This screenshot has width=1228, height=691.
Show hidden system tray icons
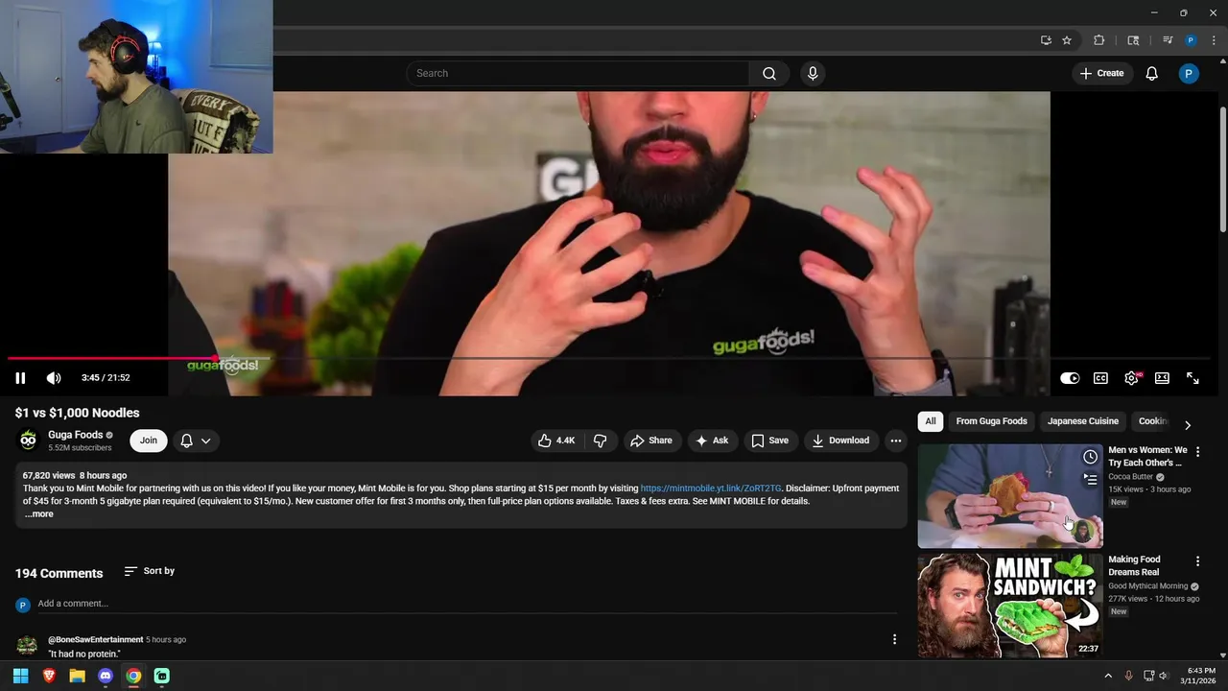click(x=1108, y=676)
